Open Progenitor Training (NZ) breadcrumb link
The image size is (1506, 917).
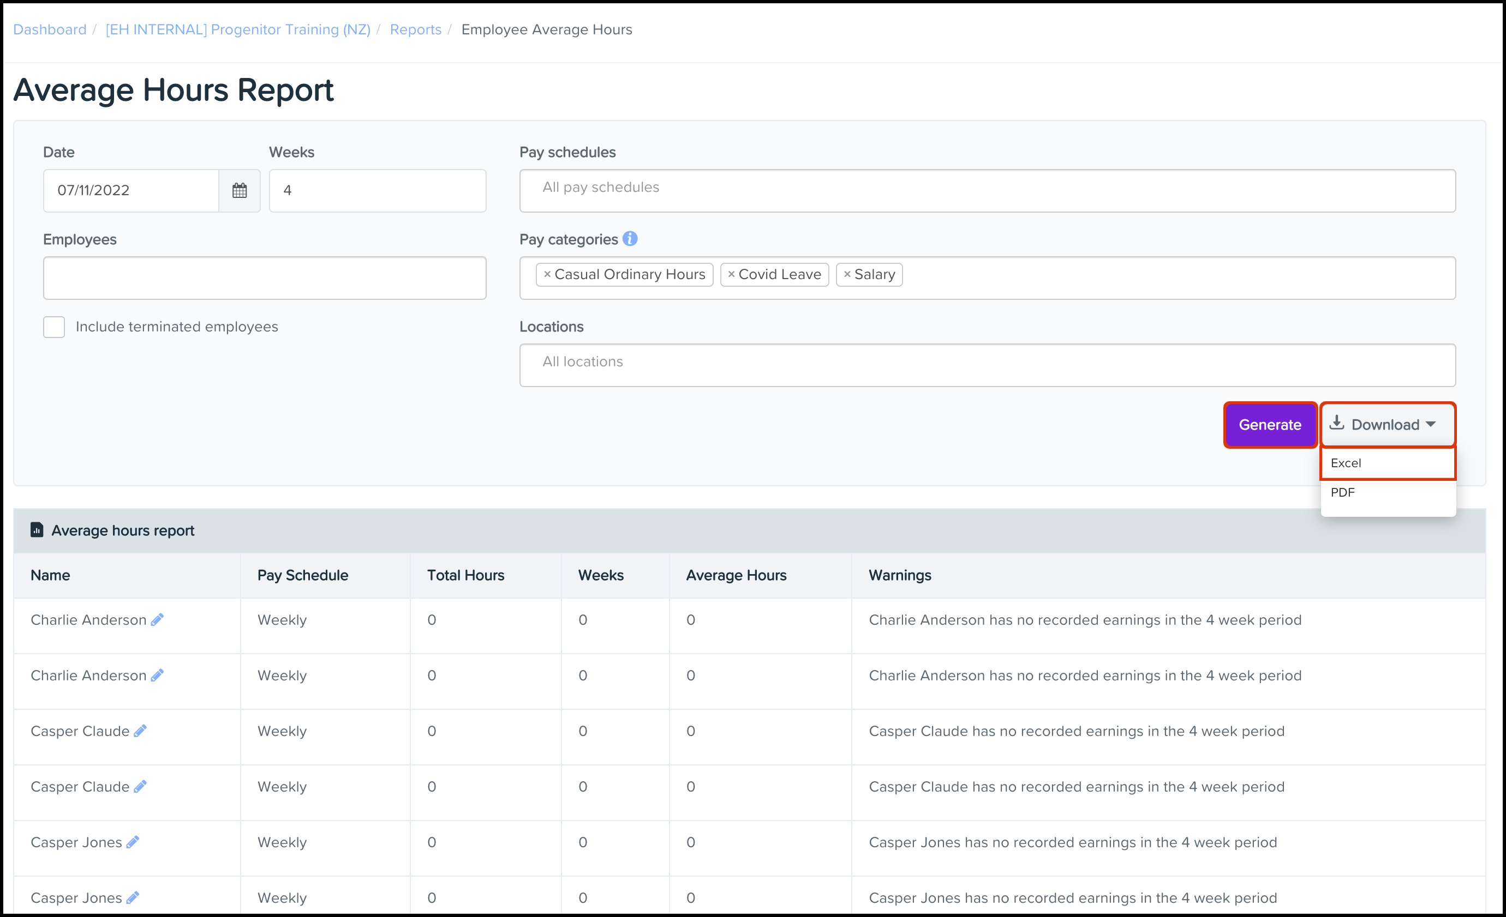pos(238,29)
